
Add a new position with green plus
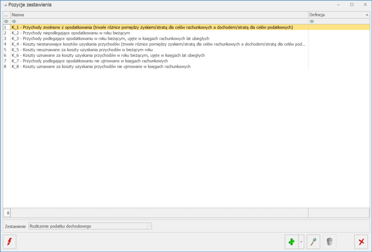coord(292,241)
